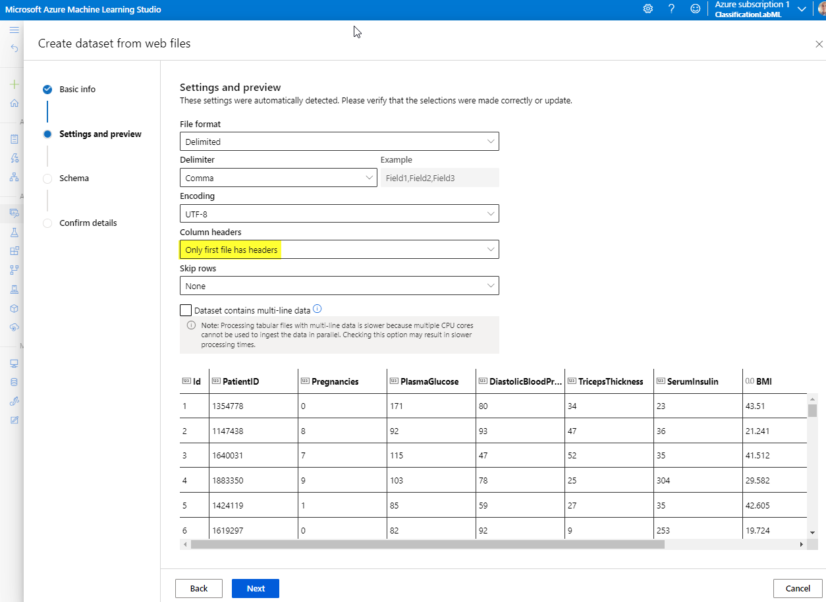Expand the Column headers dropdown
This screenshot has height=602, width=826.
point(339,250)
